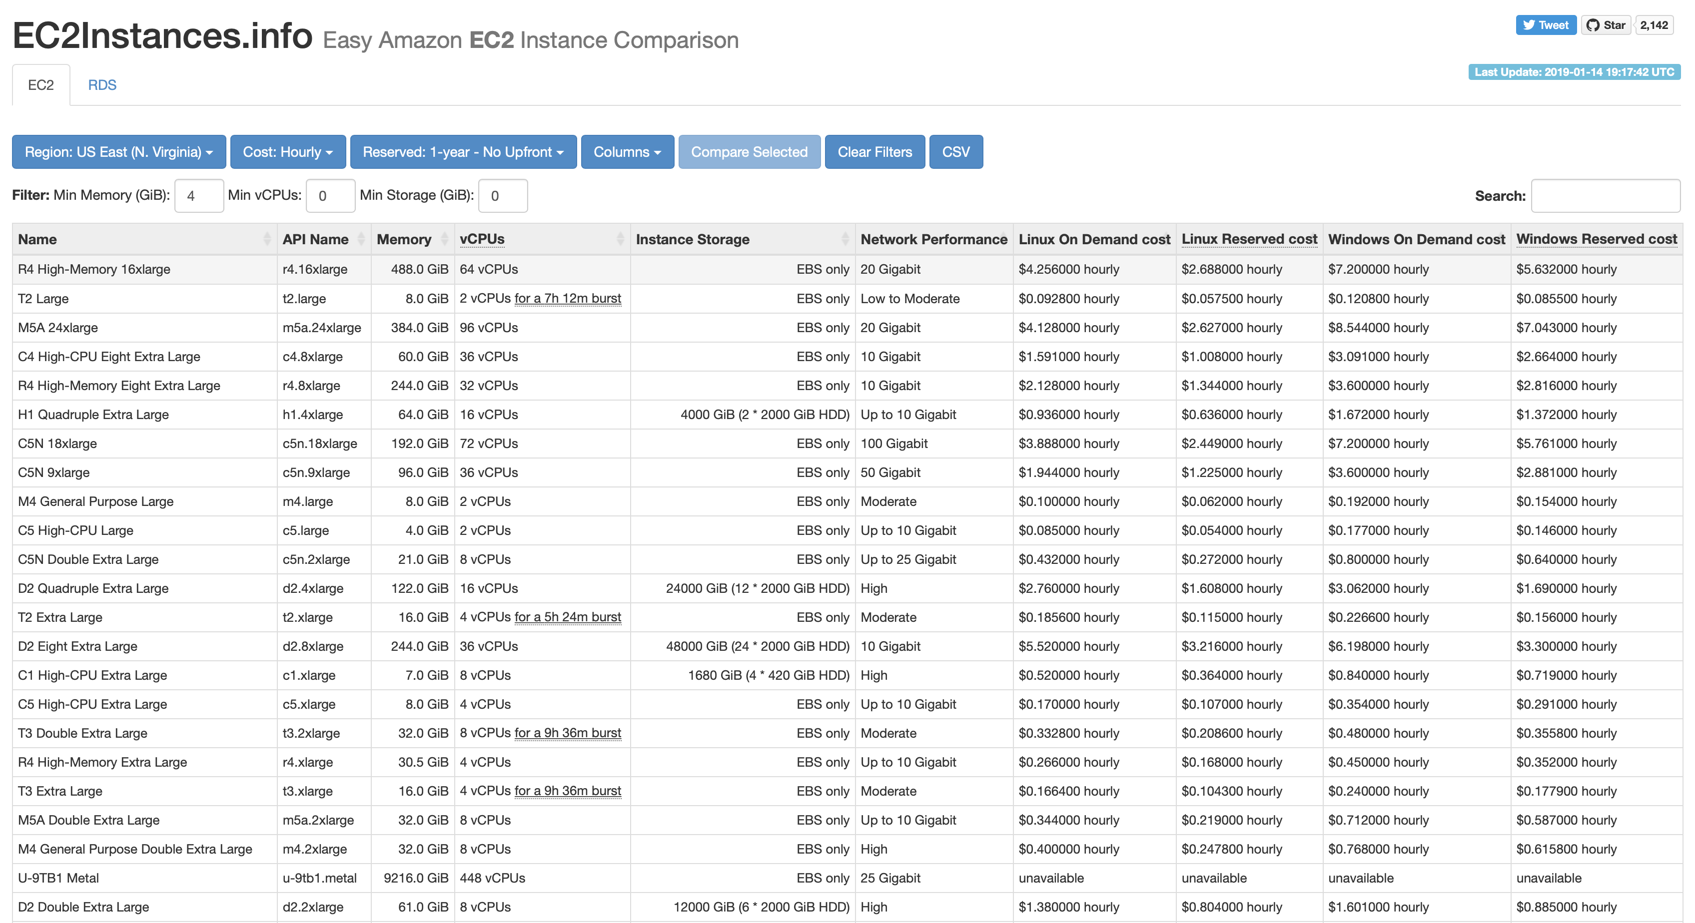The image size is (1695, 923).
Task: Click the Compare Selected button
Action: click(x=750, y=152)
